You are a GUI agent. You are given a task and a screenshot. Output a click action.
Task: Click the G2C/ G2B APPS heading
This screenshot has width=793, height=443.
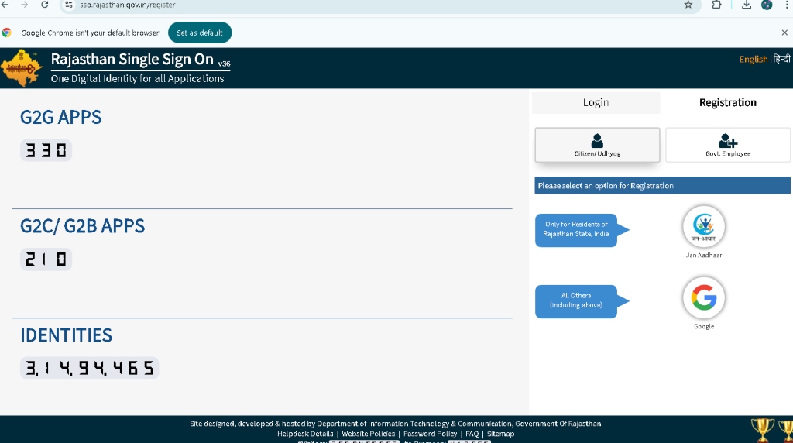[82, 226]
